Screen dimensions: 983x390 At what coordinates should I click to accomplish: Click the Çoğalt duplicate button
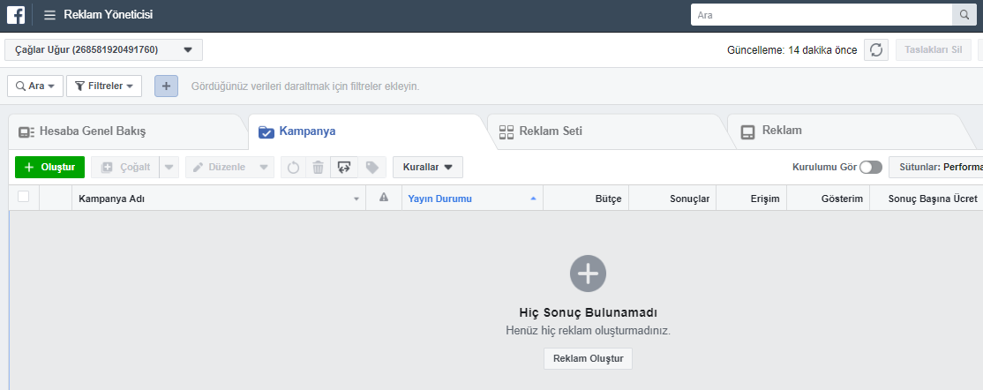pyautogui.click(x=125, y=168)
